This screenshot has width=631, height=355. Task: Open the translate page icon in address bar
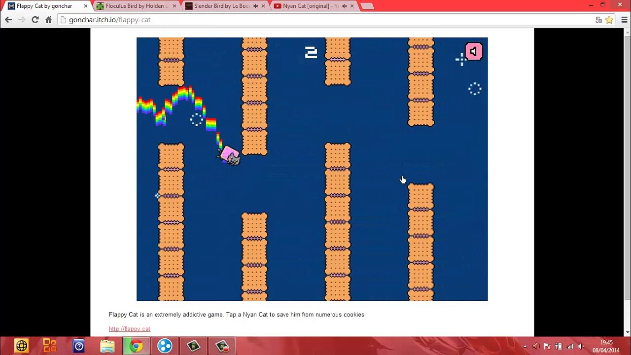click(598, 20)
